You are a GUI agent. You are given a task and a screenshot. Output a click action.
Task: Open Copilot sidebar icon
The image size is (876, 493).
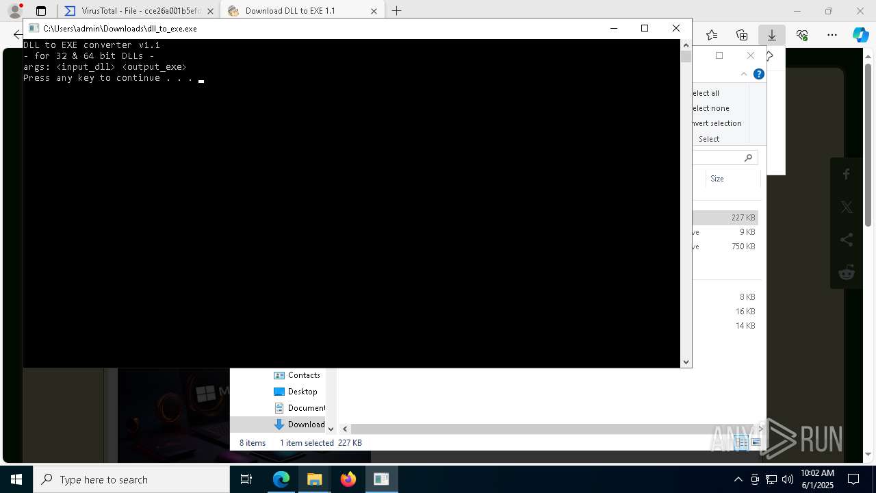860,35
